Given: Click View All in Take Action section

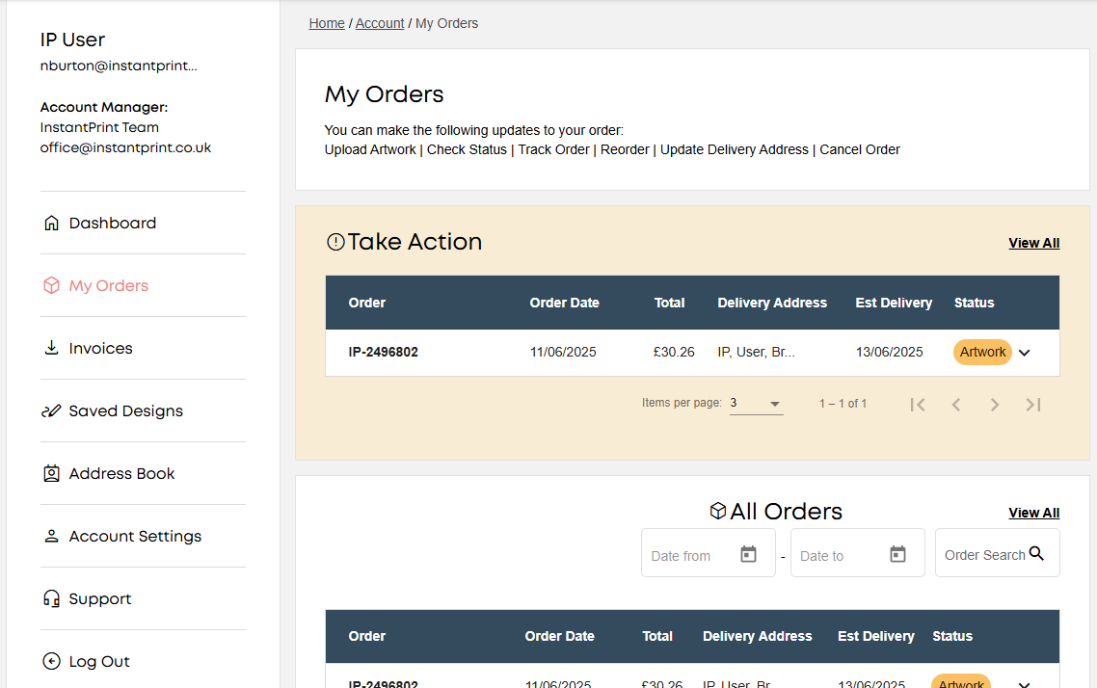Looking at the screenshot, I should point(1033,243).
